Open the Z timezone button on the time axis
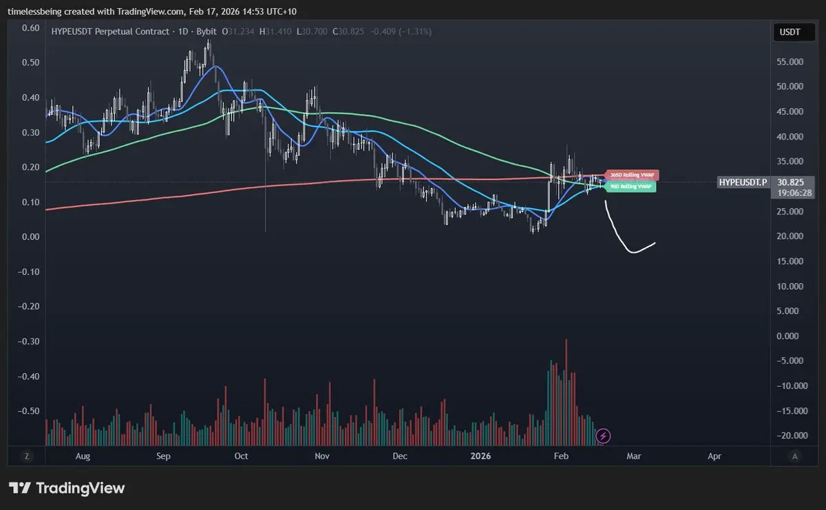This screenshot has width=826, height=510. [27, 456]
